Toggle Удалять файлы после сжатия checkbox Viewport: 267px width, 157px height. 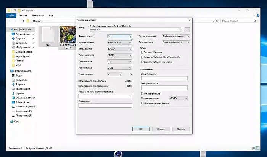142,61
